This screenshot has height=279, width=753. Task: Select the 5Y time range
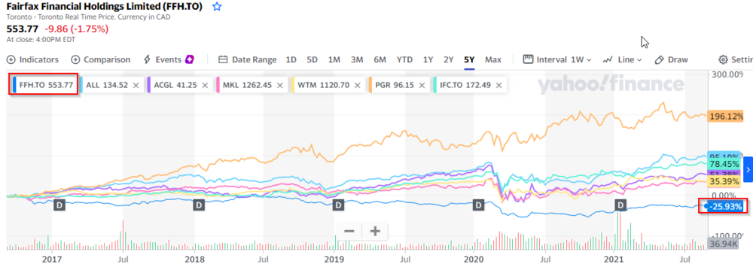click(469, 60)
